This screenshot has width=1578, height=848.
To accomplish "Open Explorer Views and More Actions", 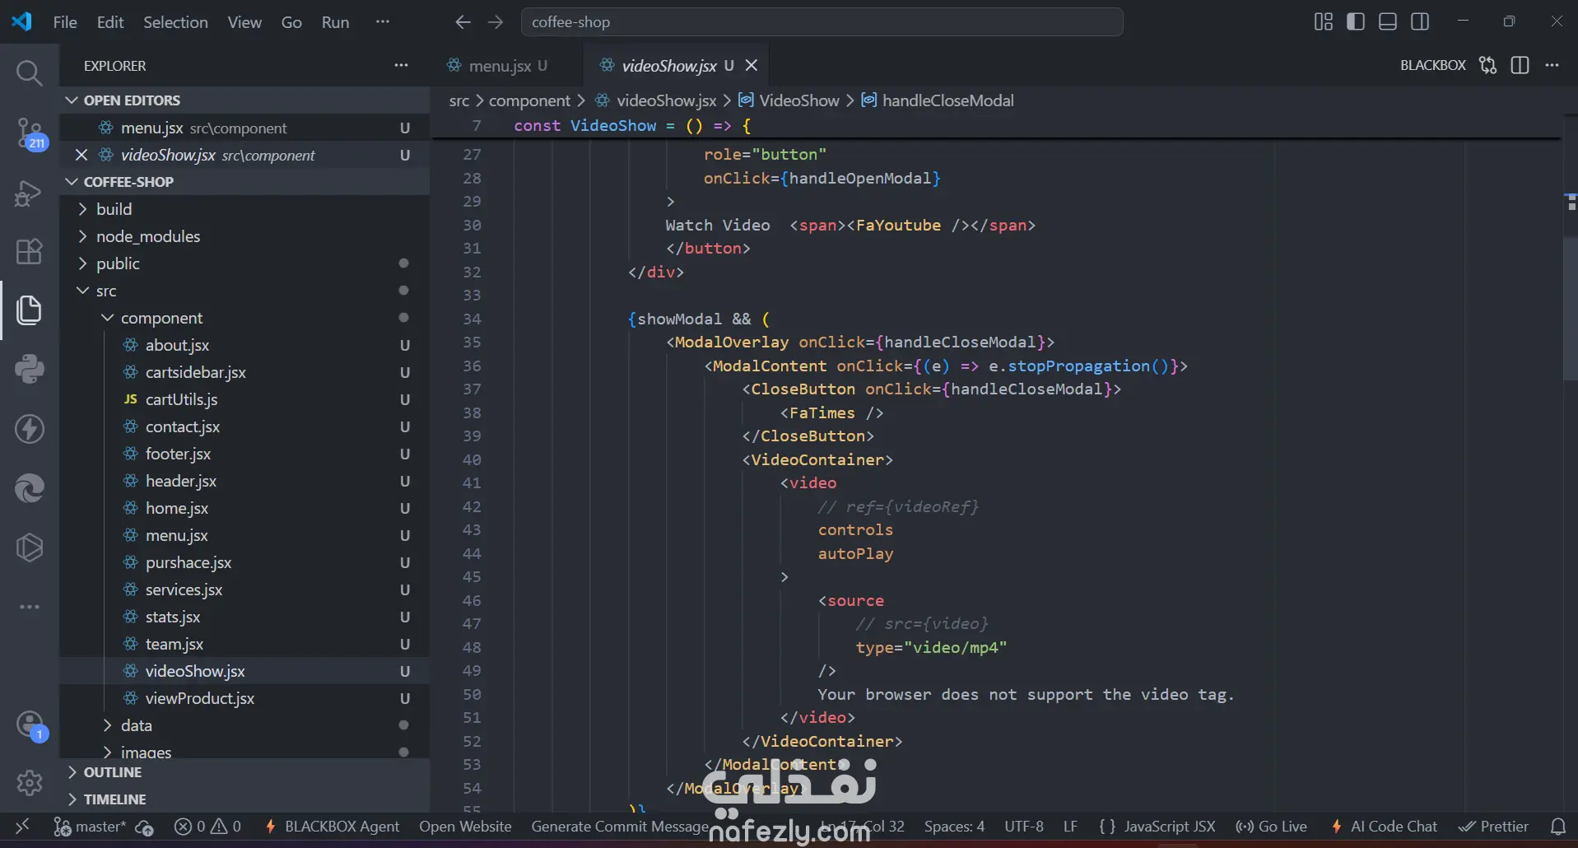I will (x=401, y=65).
